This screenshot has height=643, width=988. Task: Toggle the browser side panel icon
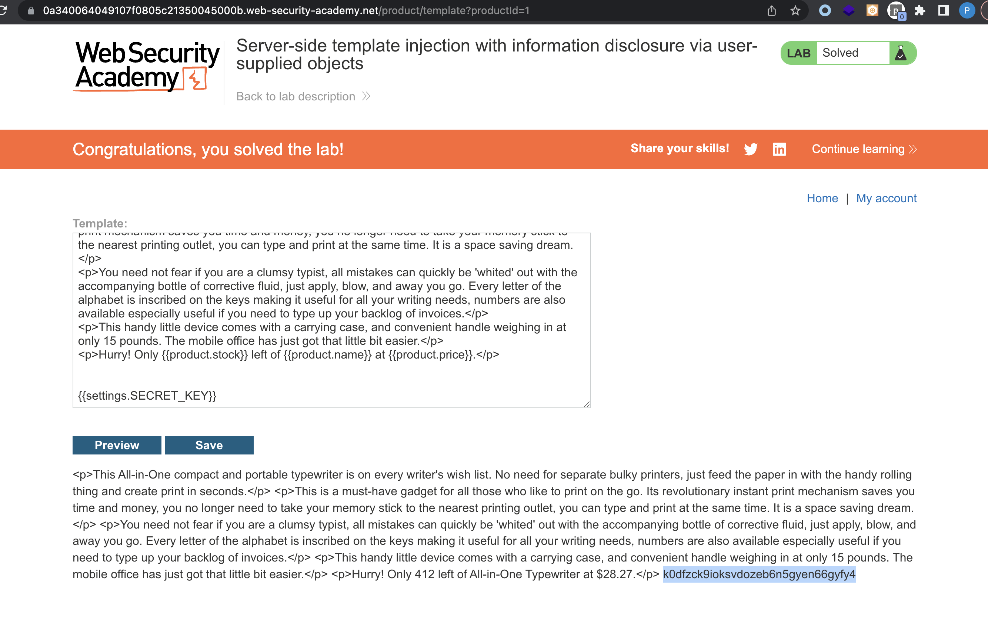pyautogui.click(x=943, y=10)
